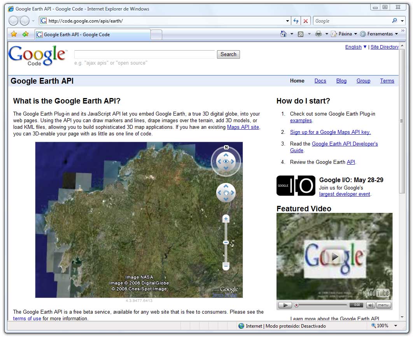Open the Plug-in examples link

click(301, 120)
